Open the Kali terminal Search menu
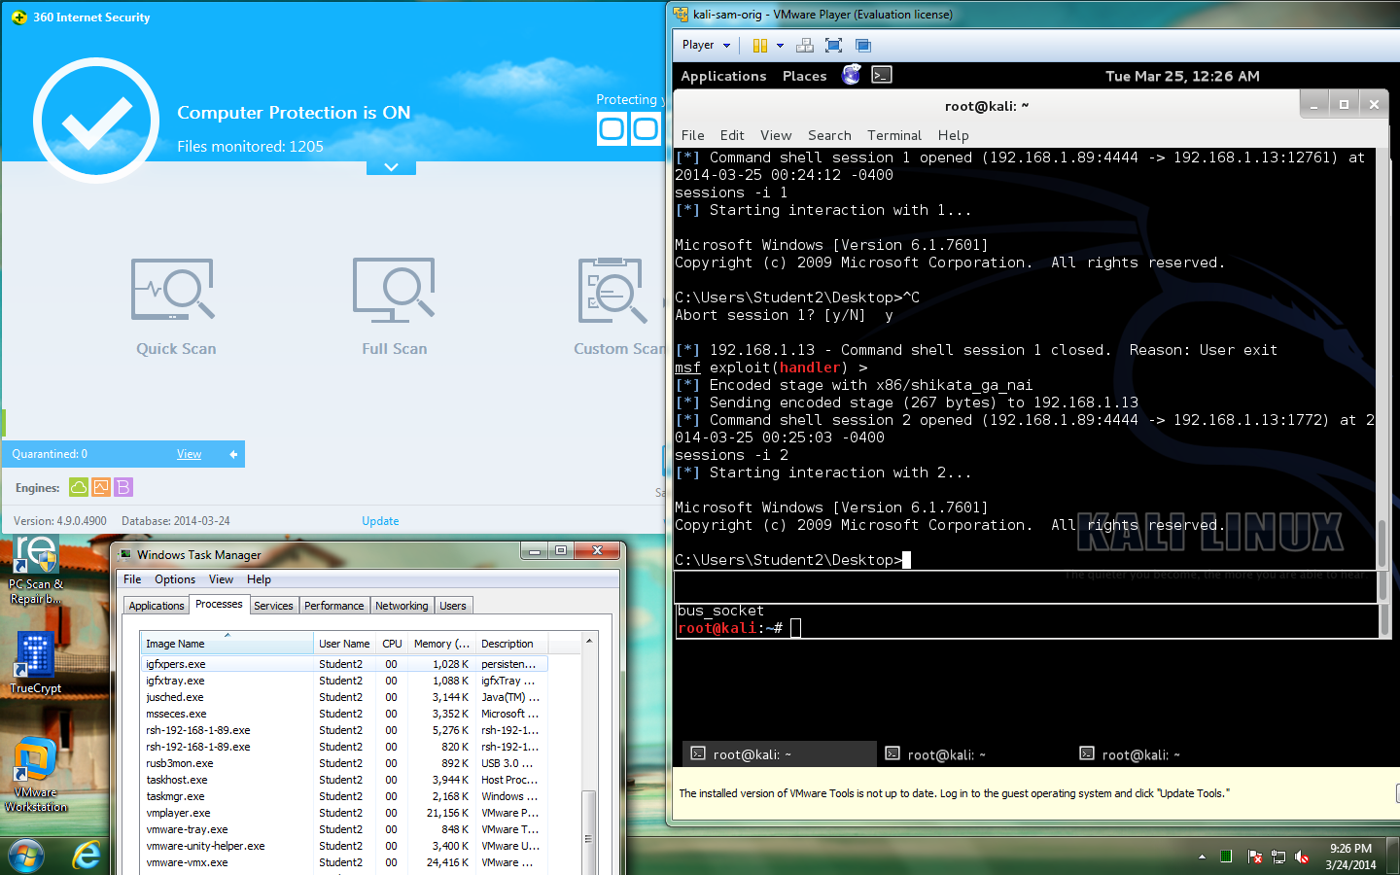 (829, 135)
